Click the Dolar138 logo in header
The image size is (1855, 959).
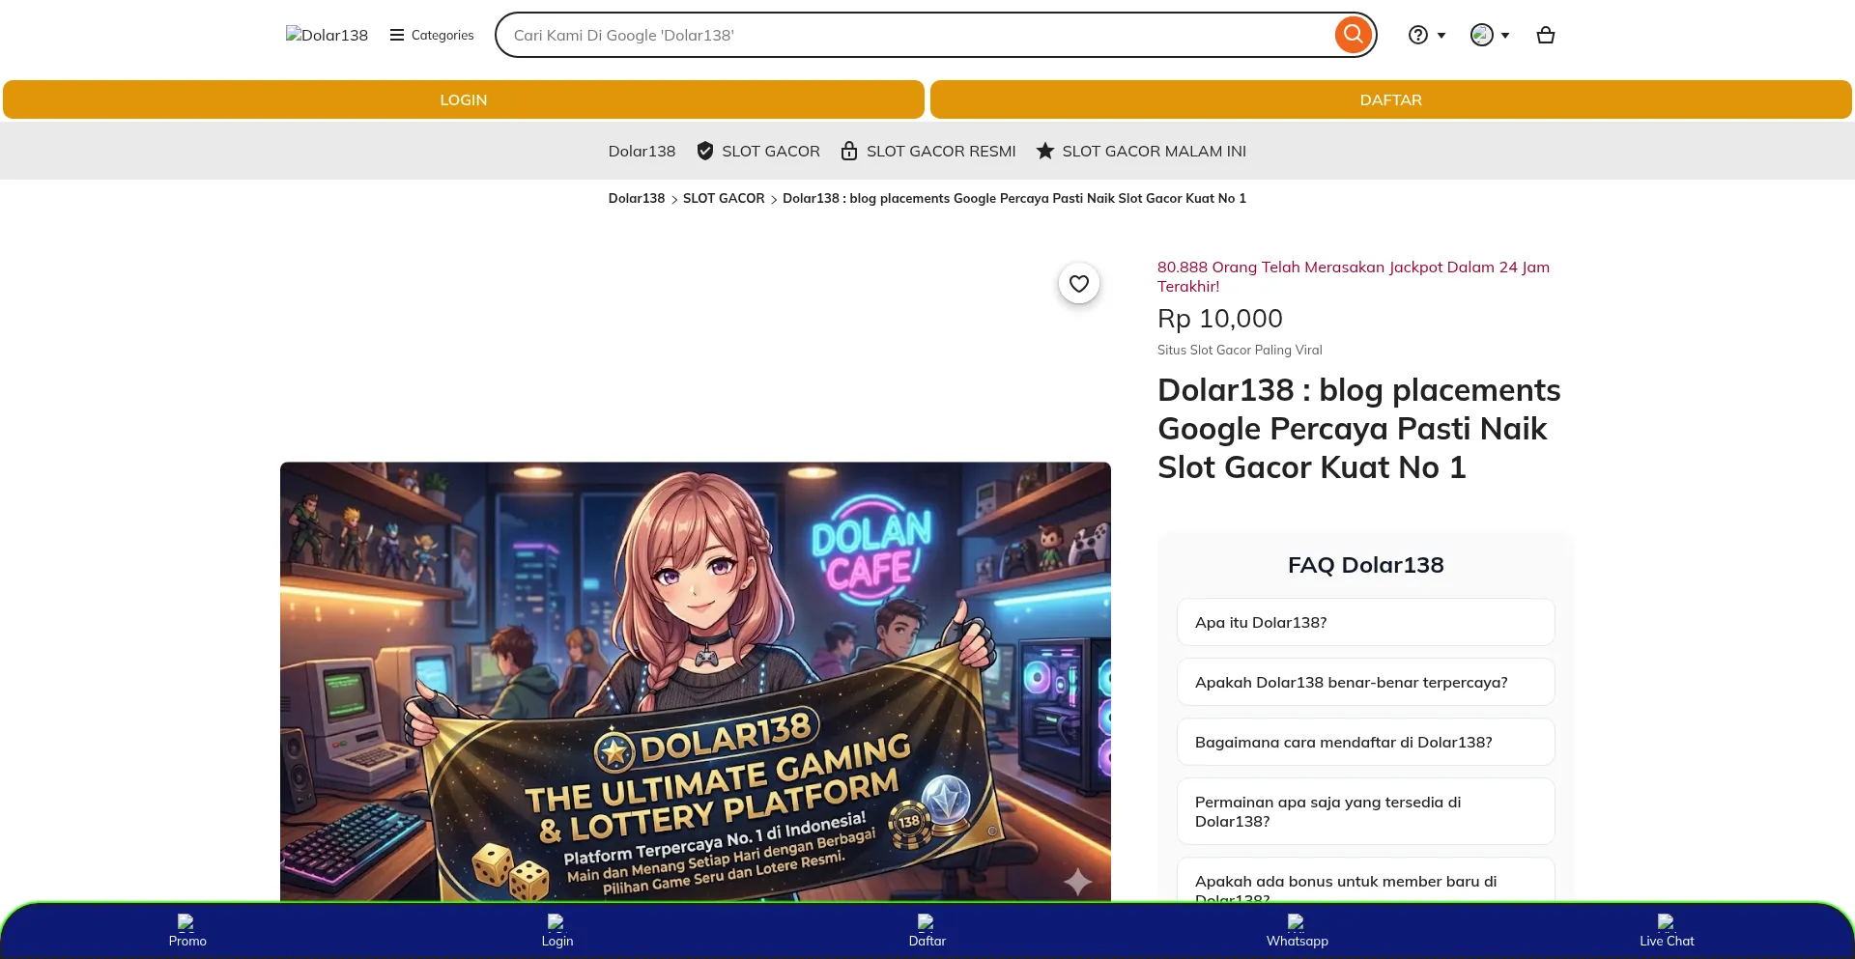327,35
